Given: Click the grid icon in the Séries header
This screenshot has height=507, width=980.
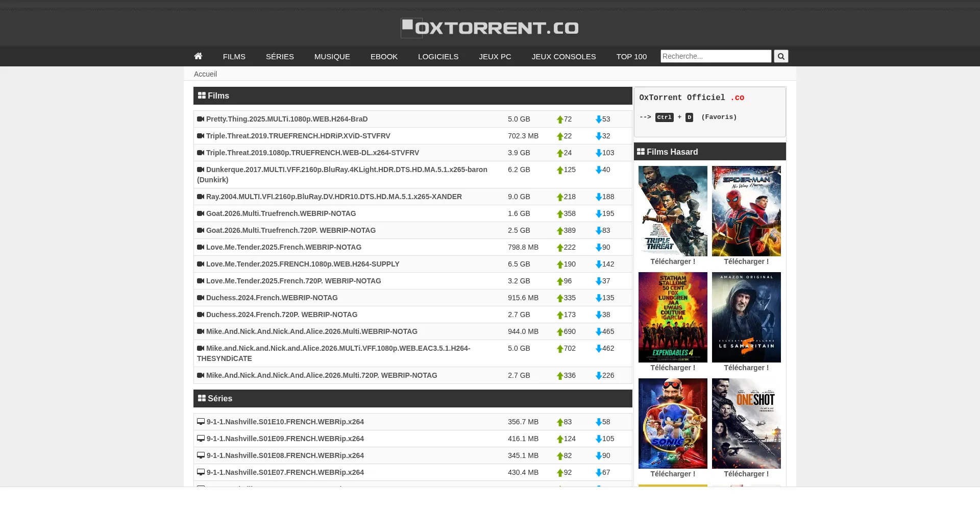Looking at the screenshot, I should tap(202, 398).
